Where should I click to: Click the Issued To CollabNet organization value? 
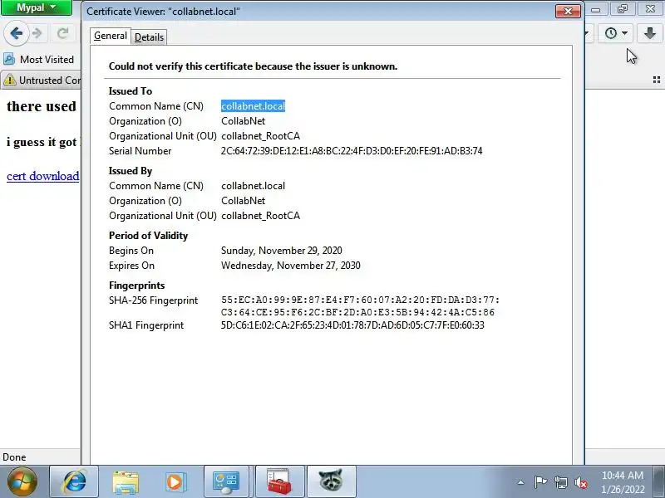tap(243, 121)
